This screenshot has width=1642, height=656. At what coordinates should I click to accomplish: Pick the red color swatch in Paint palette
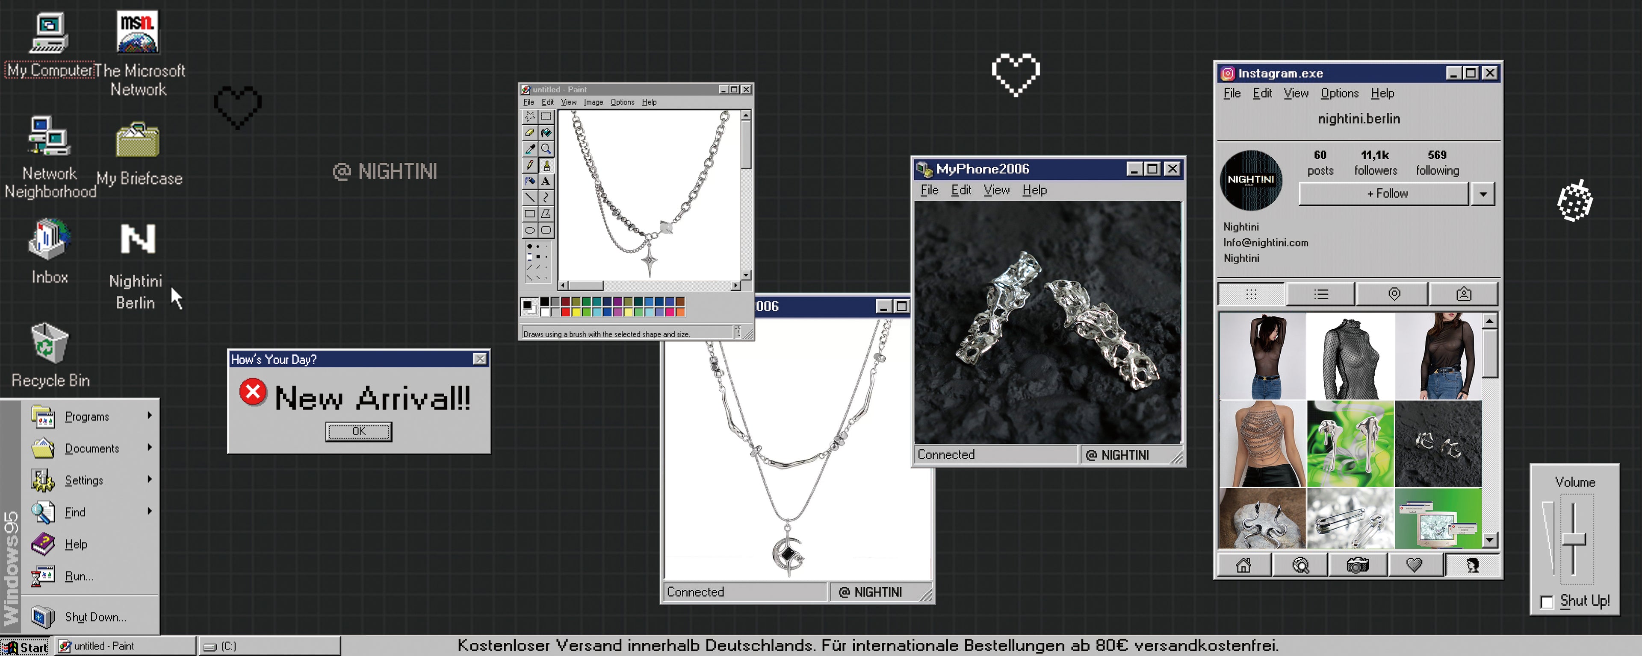565,312
